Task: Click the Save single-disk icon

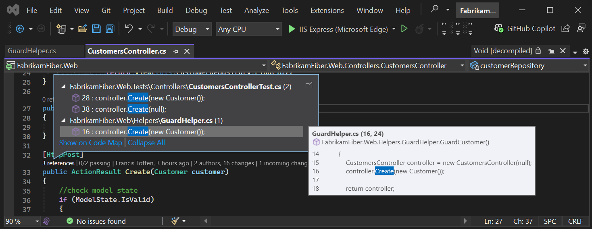Action: (96, 29)
